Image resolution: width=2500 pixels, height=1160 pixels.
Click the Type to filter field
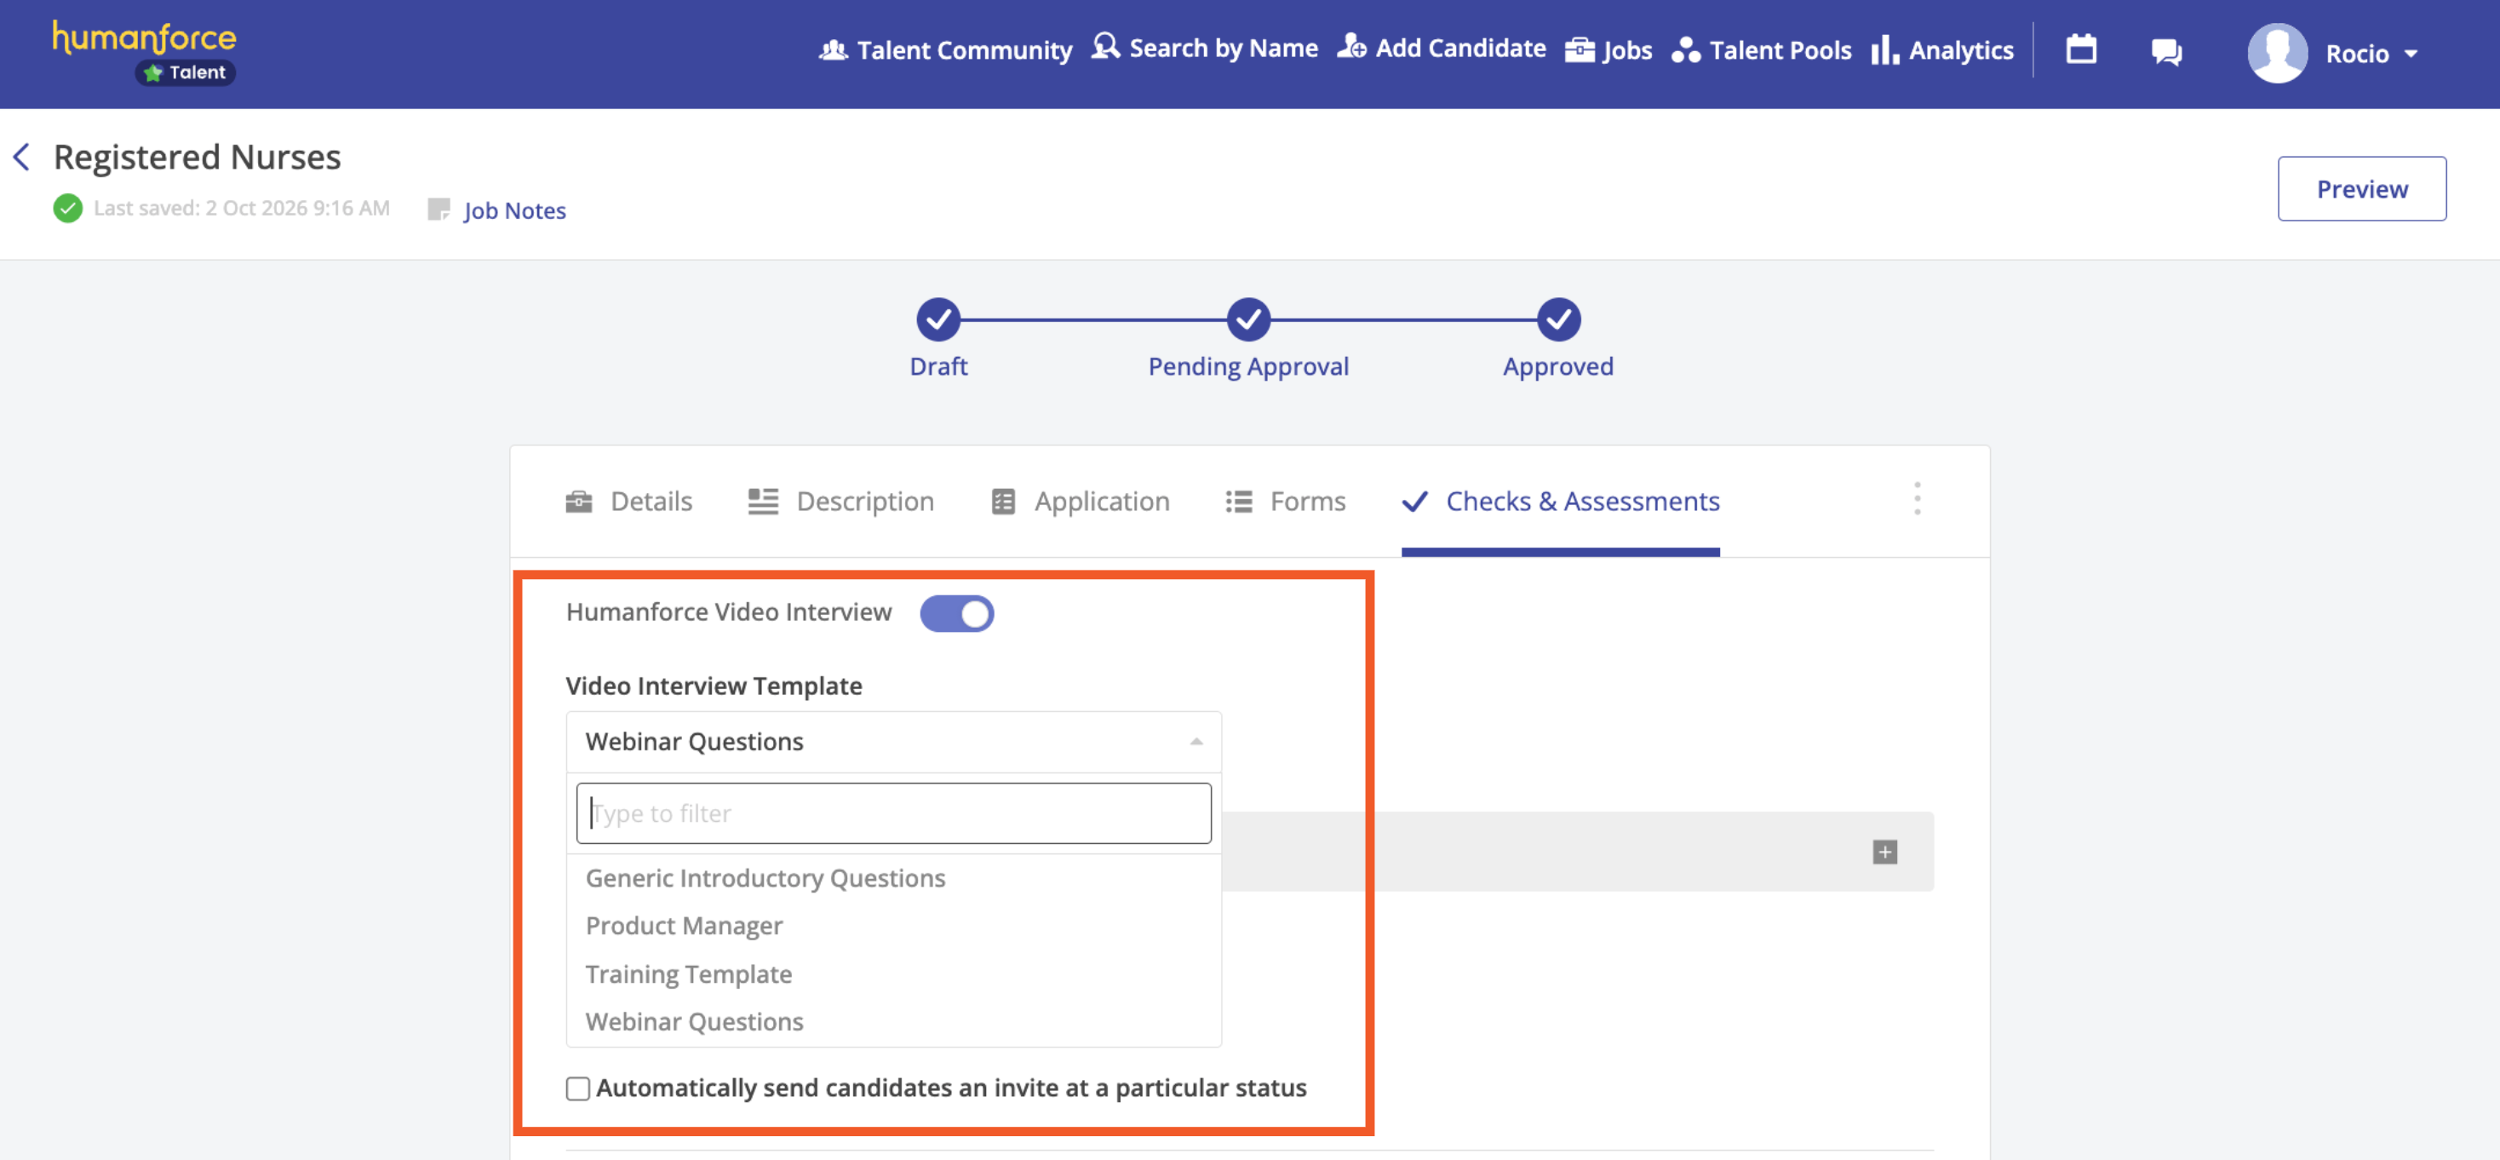893,813
